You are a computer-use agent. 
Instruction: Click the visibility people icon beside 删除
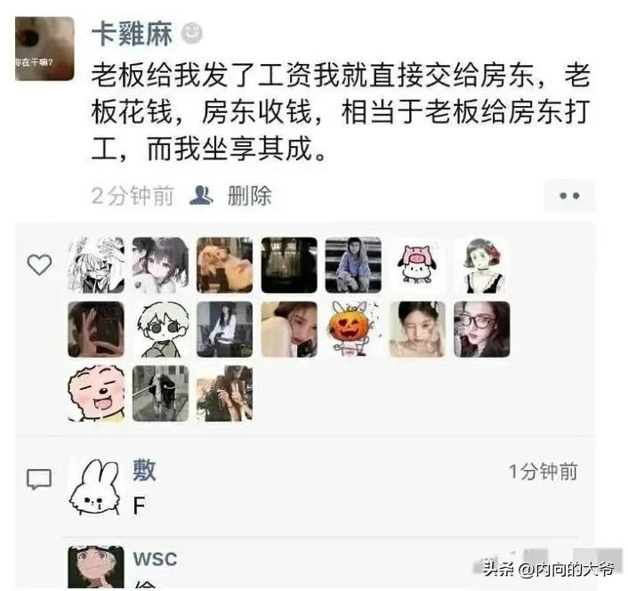[x=201, y=196]
